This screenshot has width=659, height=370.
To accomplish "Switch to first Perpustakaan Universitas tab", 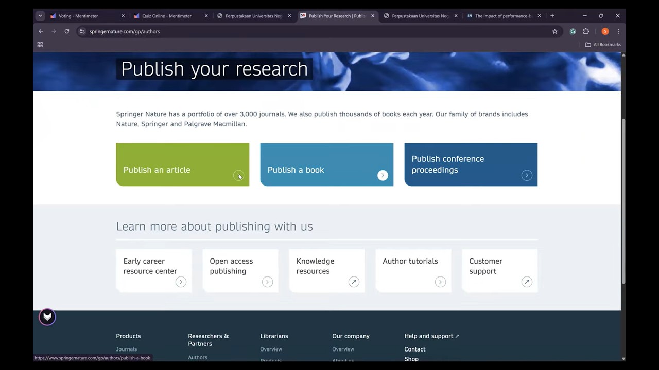I will click(x=254, y=16).
